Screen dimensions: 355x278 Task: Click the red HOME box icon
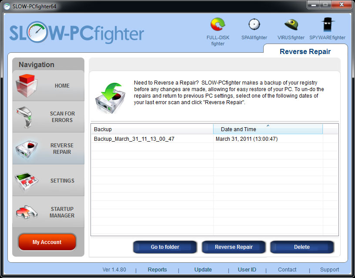pos(27,85)
